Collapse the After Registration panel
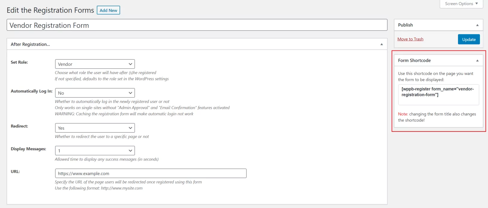This screenshot has width=488, height=208. pyautogui.click(x=382, y=44)
